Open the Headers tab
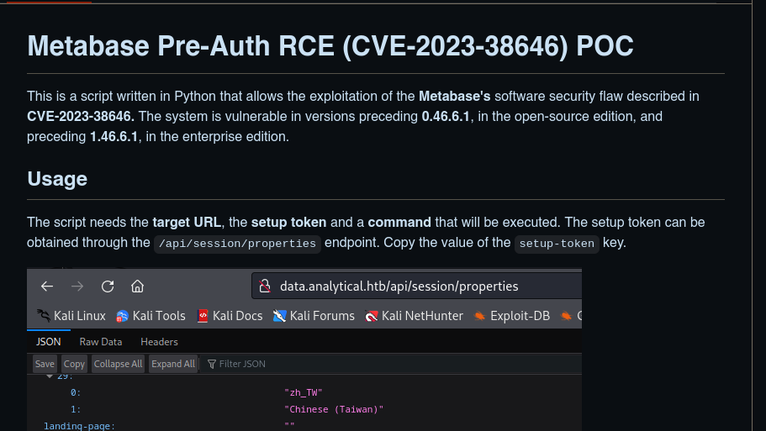 (159, 342)
